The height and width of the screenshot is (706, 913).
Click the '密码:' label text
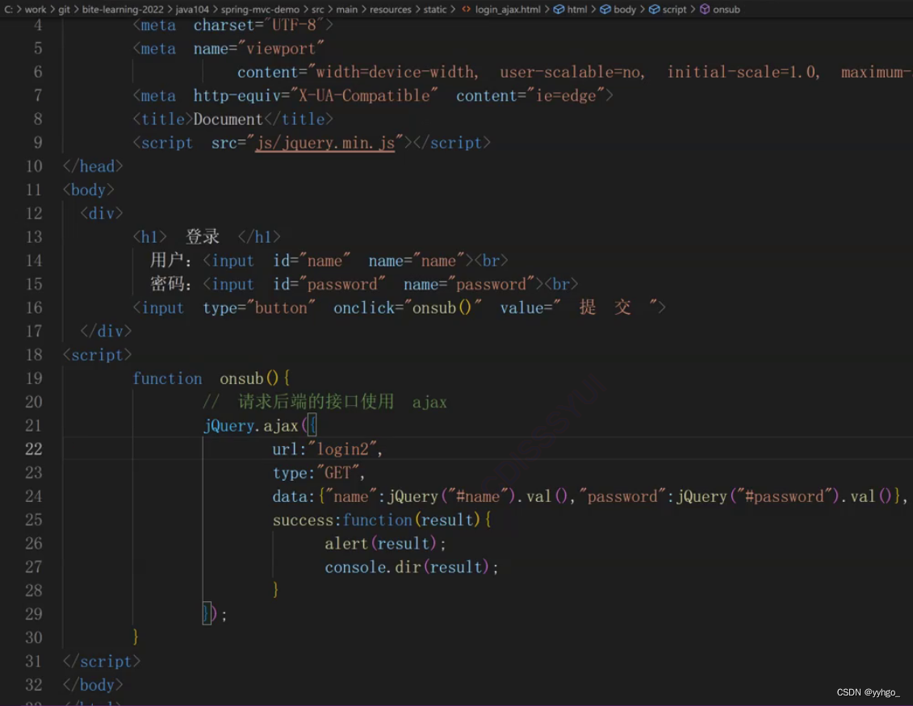[170, 284]
